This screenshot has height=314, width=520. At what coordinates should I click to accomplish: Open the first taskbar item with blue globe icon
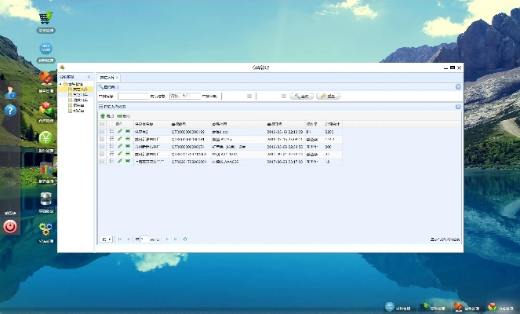coord(398,308)
